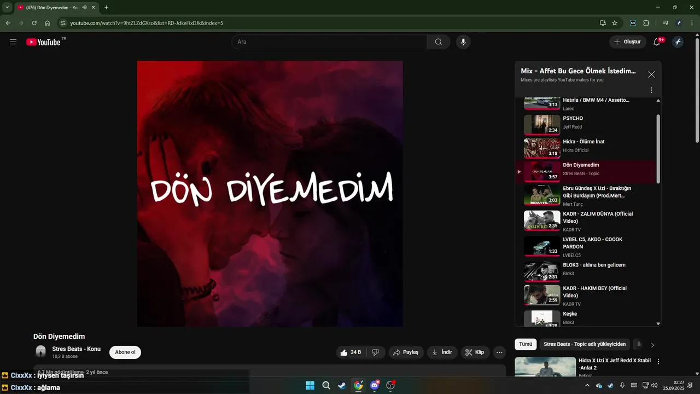Play Keşke by Blok3 playlist item
This screenshot has width=700, height=394.
click(585, 318)
